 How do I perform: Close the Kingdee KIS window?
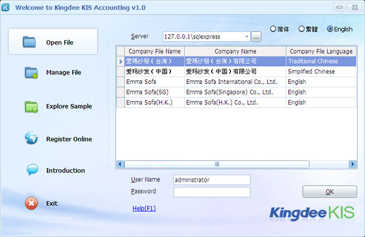point(355,7)
